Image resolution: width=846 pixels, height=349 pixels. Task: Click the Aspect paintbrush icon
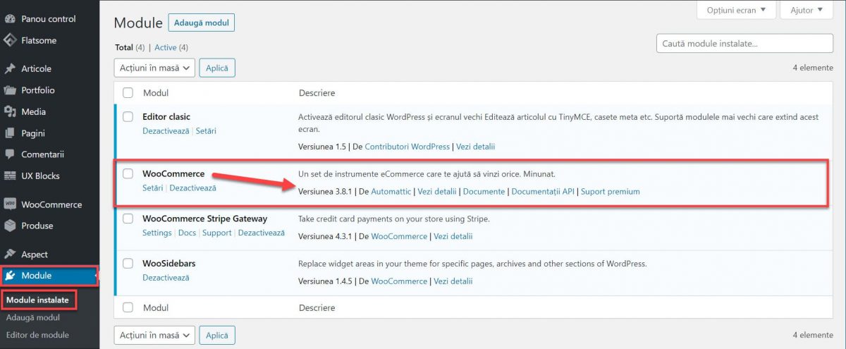point(10,254)
